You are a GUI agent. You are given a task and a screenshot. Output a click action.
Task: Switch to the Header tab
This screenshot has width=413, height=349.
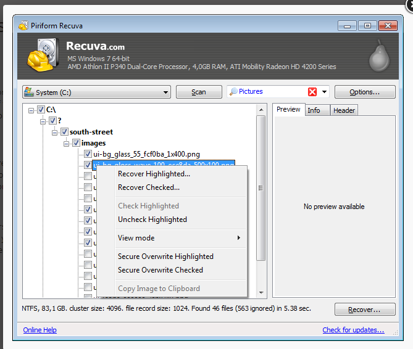point(344,110)
